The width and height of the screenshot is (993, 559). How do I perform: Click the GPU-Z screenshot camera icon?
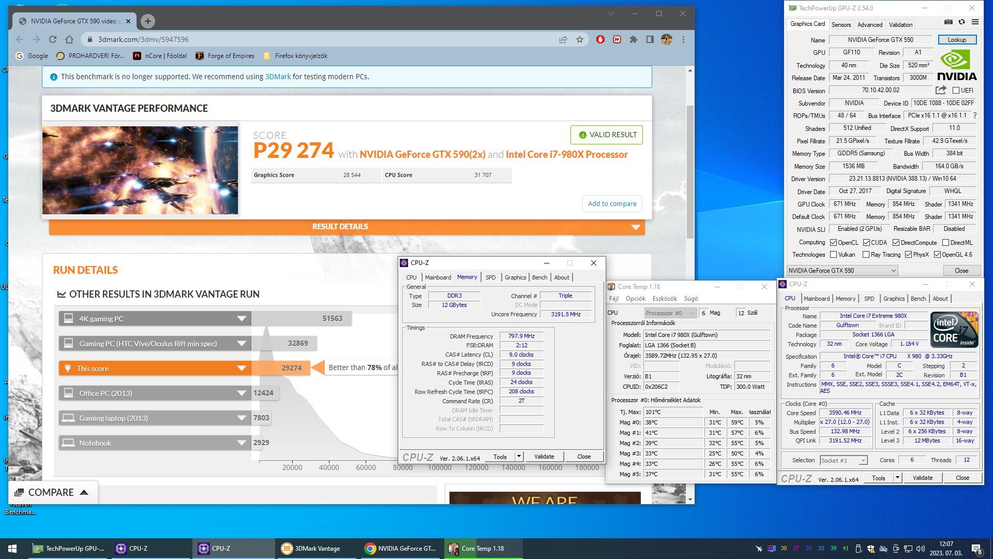click(x=948, y=22)
